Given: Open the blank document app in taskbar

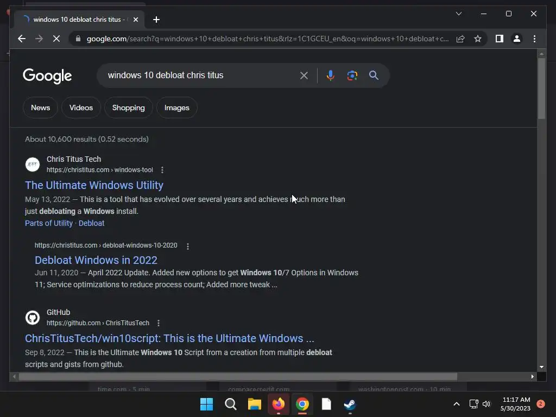Looking at the screenshot, I should pos(326,404).
